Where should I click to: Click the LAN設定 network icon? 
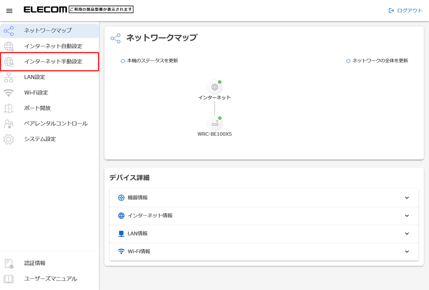click(9, 77)
